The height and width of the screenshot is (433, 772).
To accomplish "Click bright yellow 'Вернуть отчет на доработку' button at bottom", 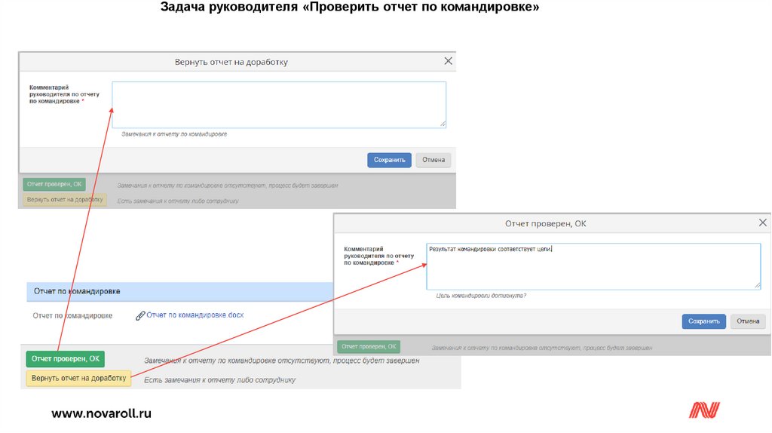I will [x=78, y=379].
